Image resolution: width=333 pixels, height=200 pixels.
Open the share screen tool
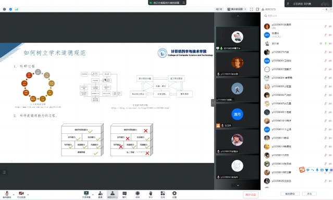86,194
